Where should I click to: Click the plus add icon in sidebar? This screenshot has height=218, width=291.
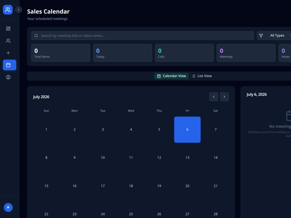(8, 53)
